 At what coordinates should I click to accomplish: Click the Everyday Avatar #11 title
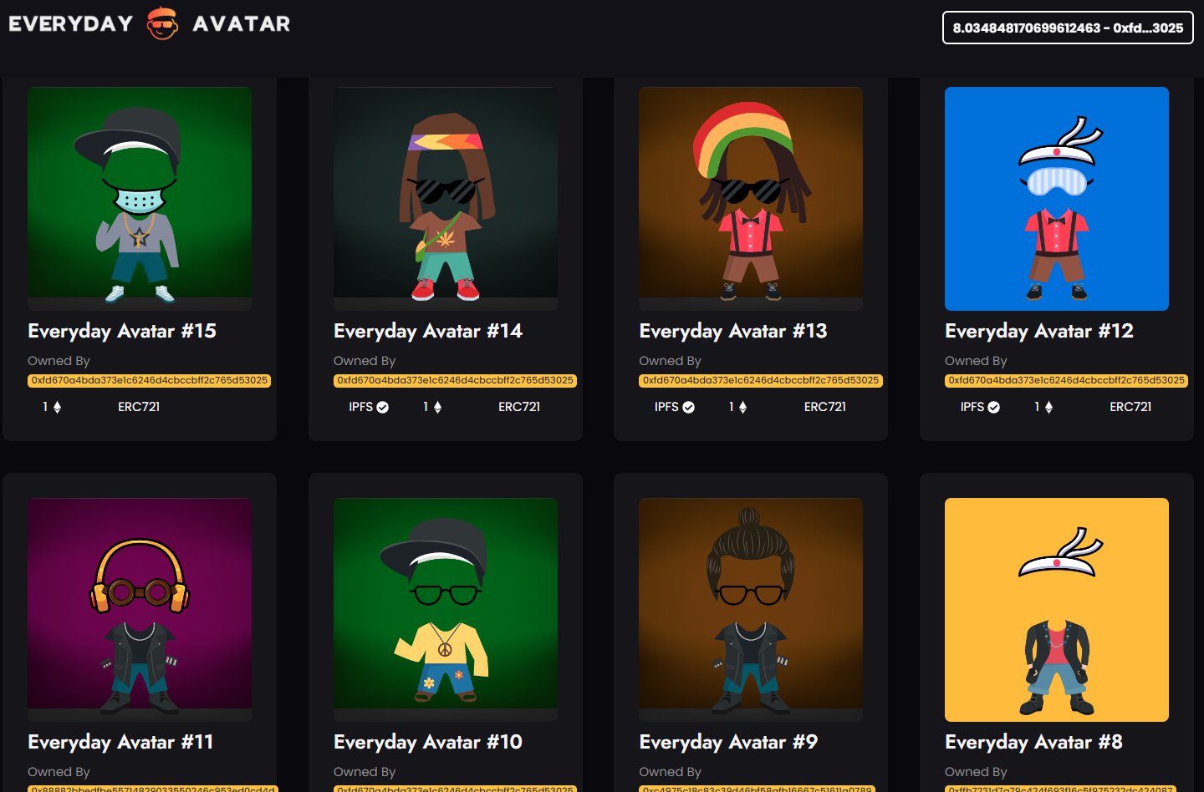coord(120,743)
